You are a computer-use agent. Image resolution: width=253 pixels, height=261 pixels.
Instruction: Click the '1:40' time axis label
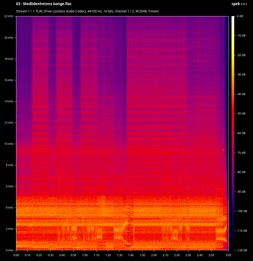tap(131, 255)
